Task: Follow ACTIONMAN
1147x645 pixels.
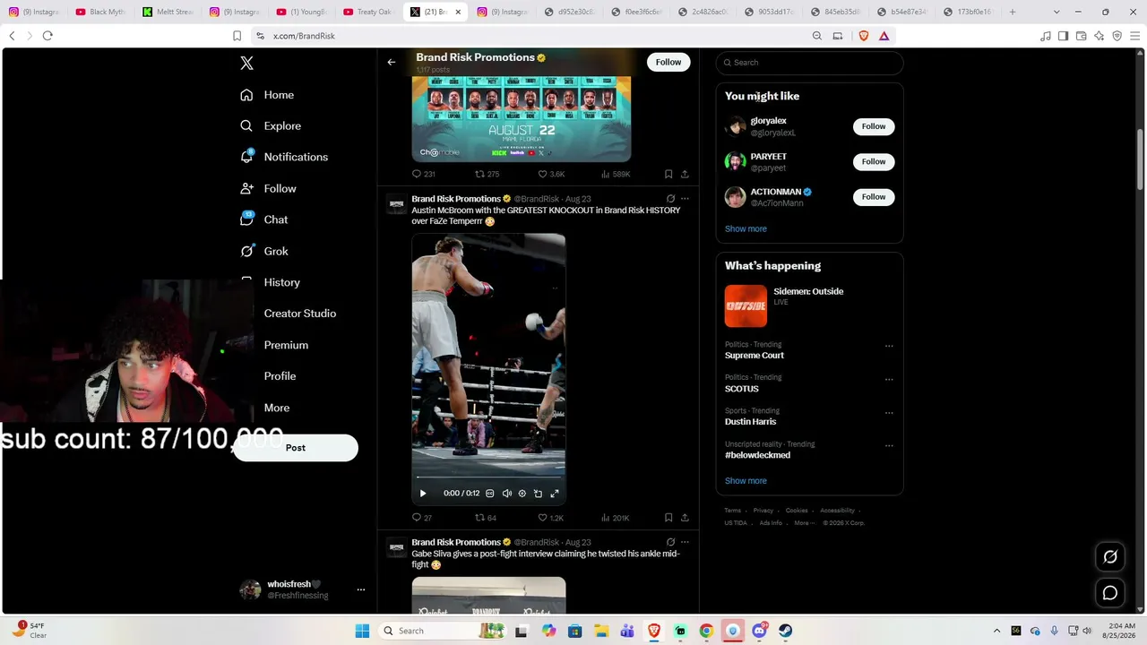Action: click(x=874, y=197)
